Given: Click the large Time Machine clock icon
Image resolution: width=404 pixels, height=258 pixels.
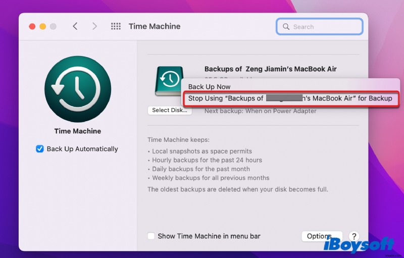Looking at the screenshot, I should point(78,89).
